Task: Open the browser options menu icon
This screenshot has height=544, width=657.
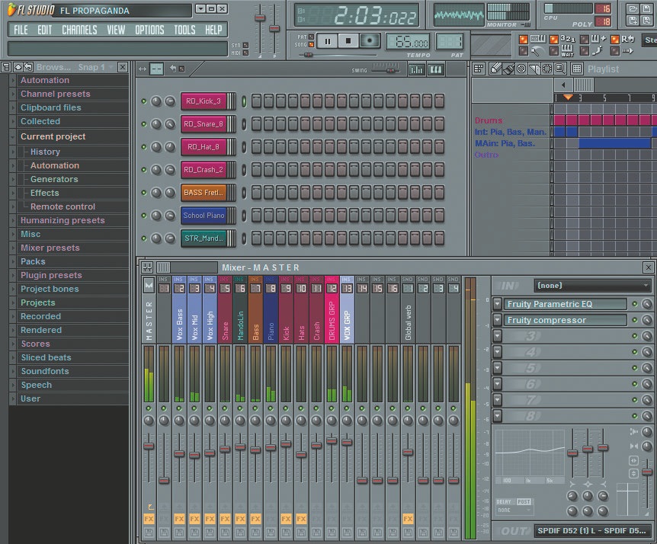Action: (x=6, y=67)
